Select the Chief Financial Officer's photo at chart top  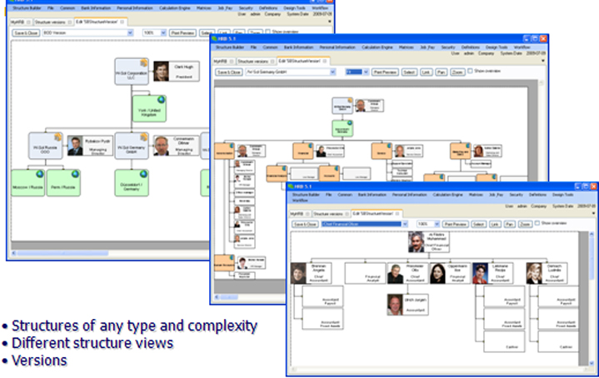pos(416,241)
